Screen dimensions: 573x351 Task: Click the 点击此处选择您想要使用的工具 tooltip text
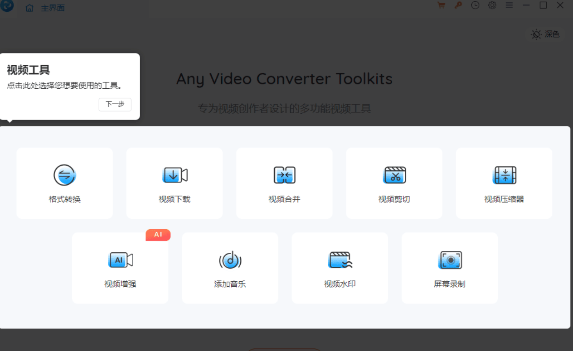65,86
